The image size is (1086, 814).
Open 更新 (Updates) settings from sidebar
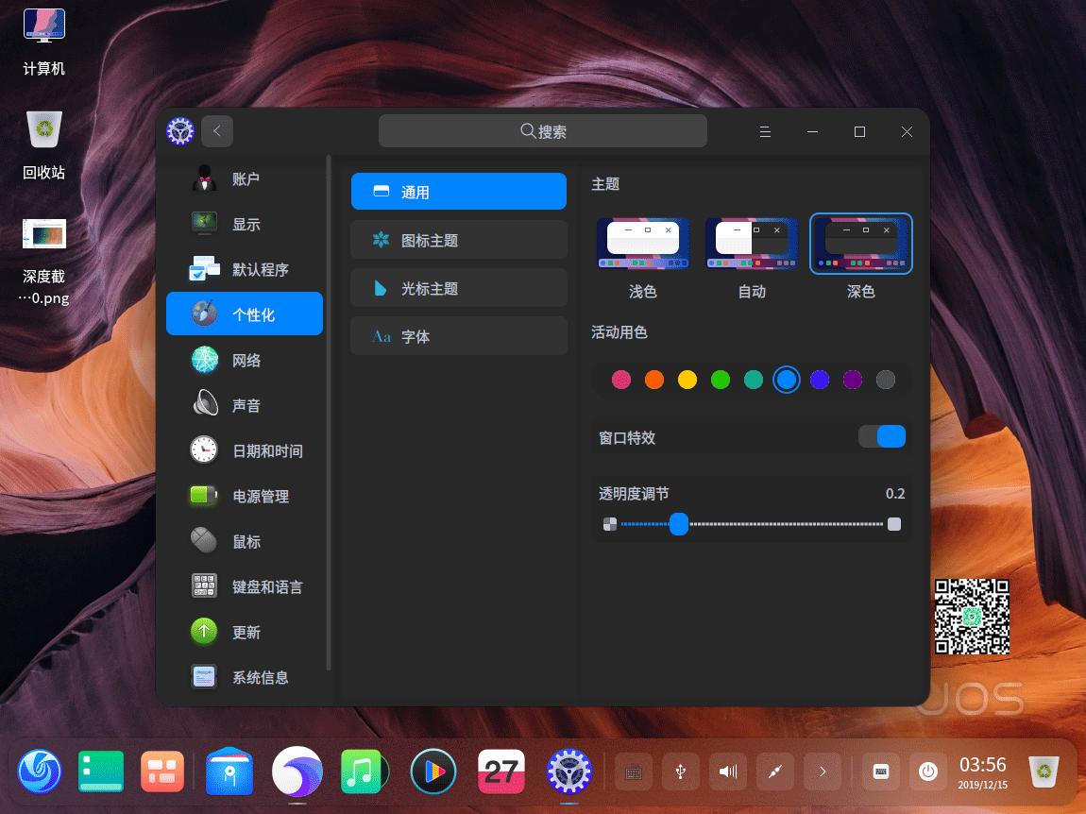(245, 632)
